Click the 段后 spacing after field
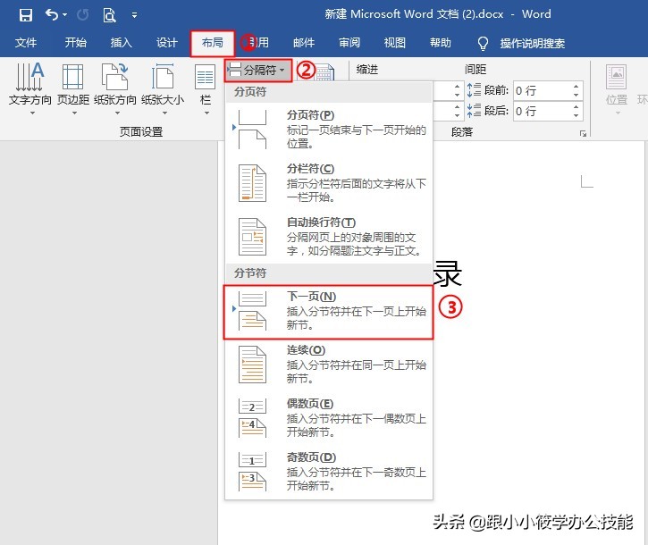The height and width of the screenshot is (545, 648). (541, 111)
